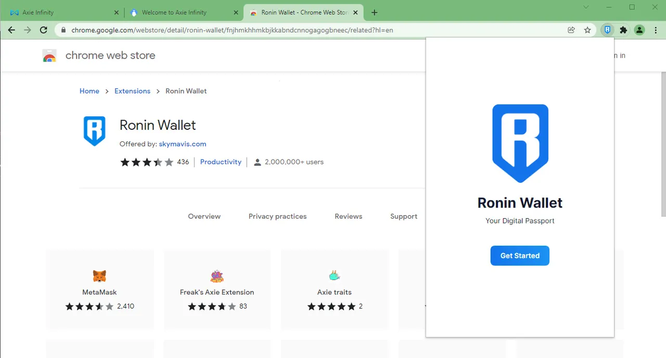Image resolution: width=666 pixels, height=358 pixels.
Task: Click the share page icon in address bar
Action: coord(571,30)
